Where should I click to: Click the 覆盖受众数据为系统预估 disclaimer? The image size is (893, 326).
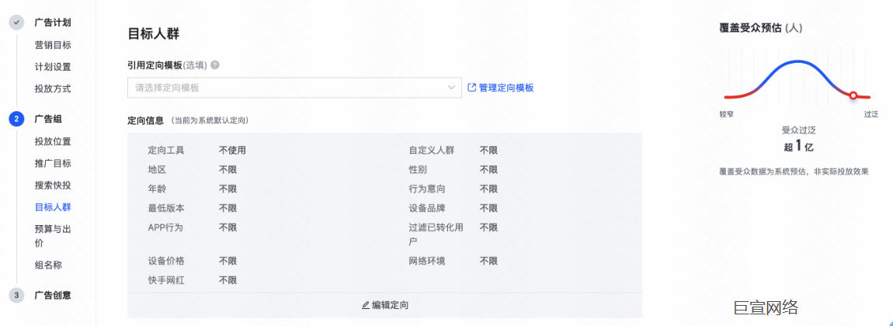click(794, 171)
